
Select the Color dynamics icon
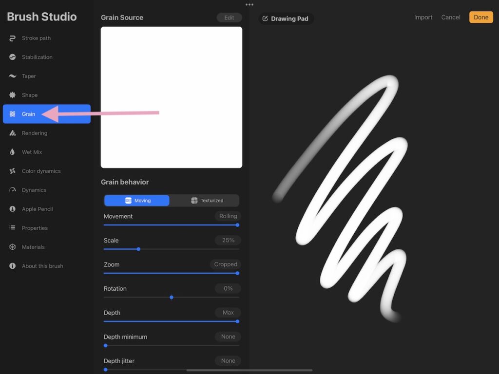13,171
